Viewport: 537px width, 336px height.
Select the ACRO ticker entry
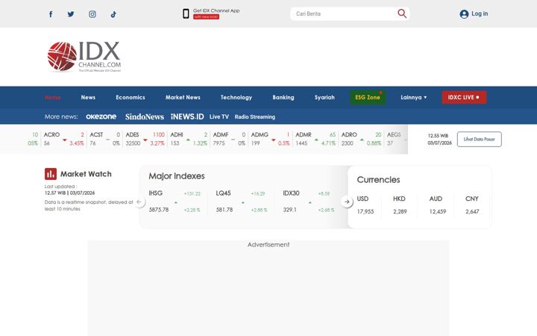[x=63, y=139]
